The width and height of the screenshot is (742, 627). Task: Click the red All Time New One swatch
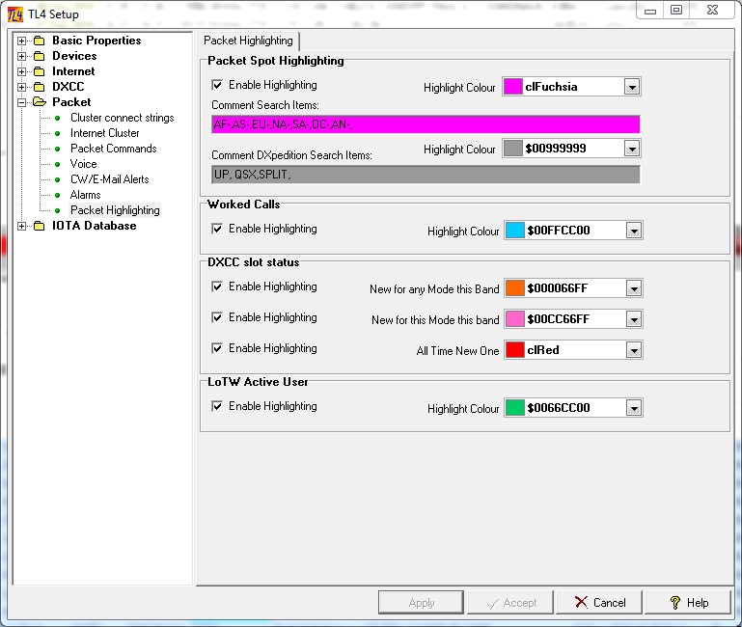515,351
